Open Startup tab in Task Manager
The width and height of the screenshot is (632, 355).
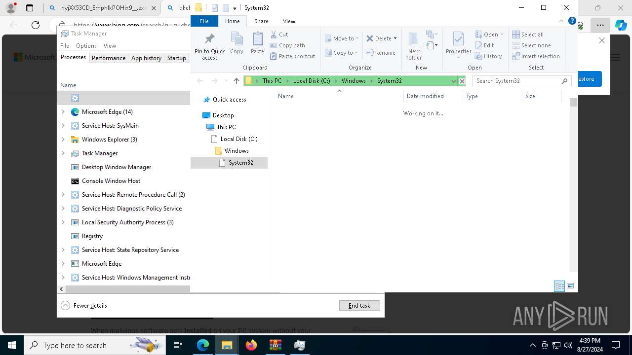[176, 58]
